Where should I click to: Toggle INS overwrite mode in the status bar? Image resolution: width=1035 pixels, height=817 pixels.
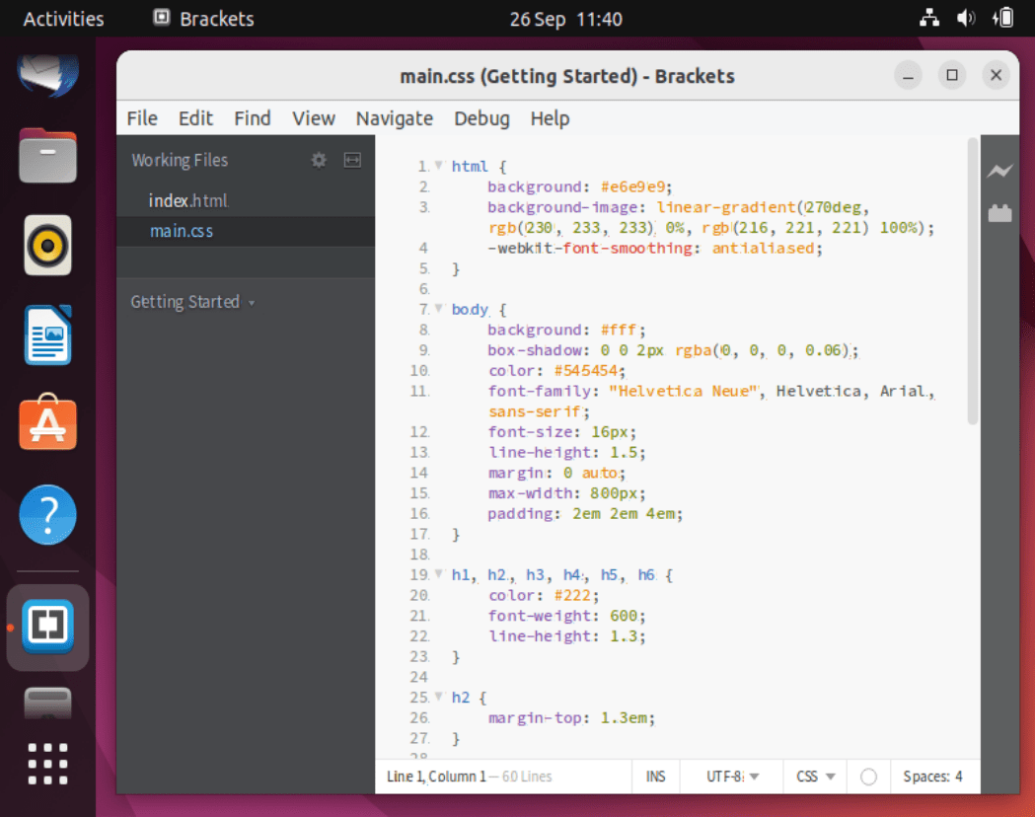(655, 777)
